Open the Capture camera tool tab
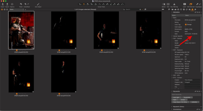Viewport: 203px width, 111px height. [x=190, y=9]
